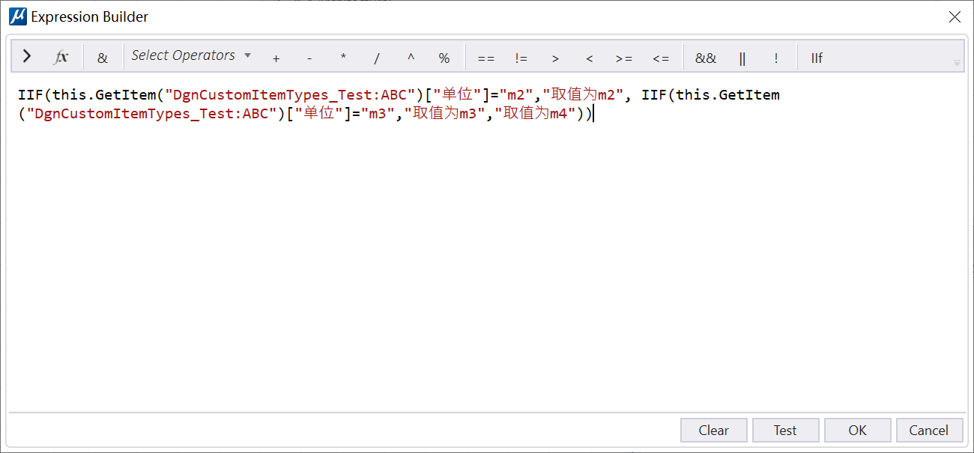Image resolution: width=974 pixels, height=453 pixels.
Task: Insert the multiply asterisk operator
Action: (343, 58)
